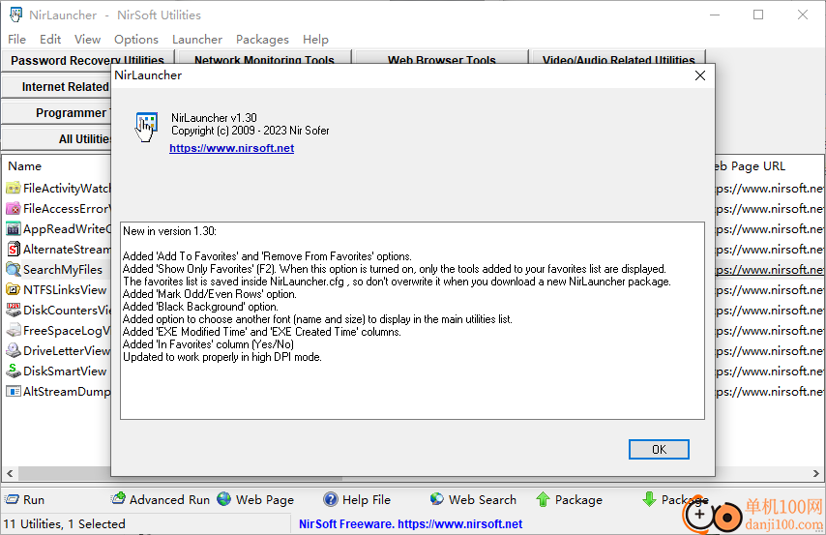Open the Packages menu
The image size is (826, 535).
click(262, 40)
